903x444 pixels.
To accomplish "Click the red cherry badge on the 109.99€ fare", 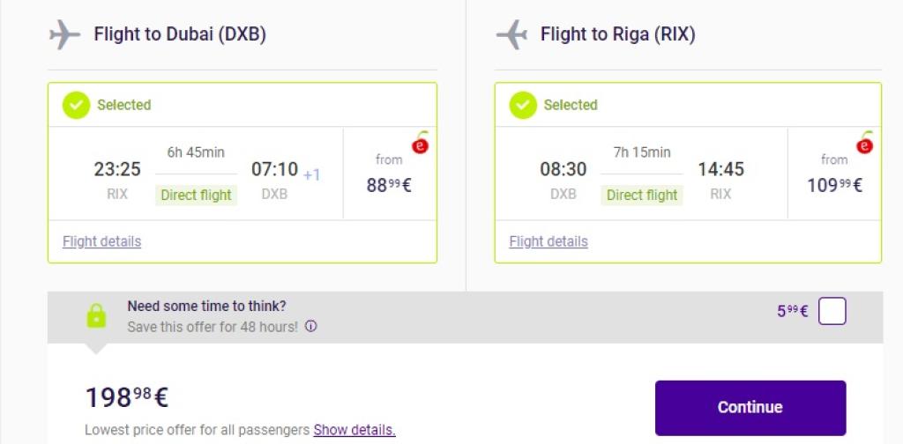I will click(865, 144).
